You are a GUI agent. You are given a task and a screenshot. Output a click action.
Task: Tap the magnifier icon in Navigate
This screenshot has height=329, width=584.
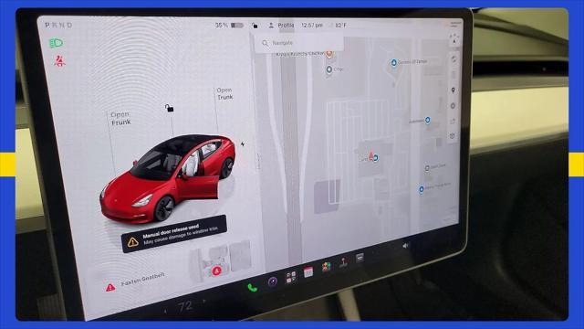coord(266,43)
